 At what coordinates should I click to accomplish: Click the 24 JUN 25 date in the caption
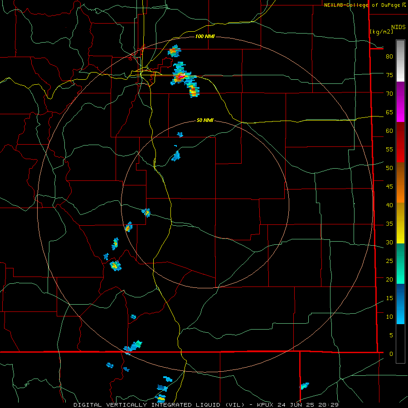[296, 405]
